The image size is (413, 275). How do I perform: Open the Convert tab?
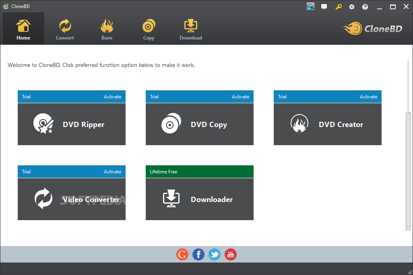click(65, 29)
